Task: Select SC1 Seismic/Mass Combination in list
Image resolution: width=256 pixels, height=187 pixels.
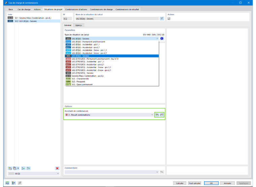Action: coord(34,18)
